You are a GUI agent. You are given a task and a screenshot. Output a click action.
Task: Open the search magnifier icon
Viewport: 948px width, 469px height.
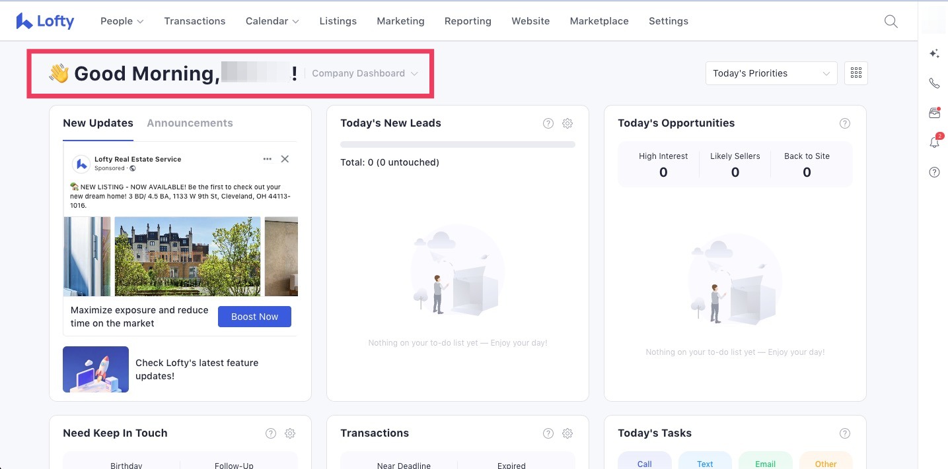click(891, 21)
